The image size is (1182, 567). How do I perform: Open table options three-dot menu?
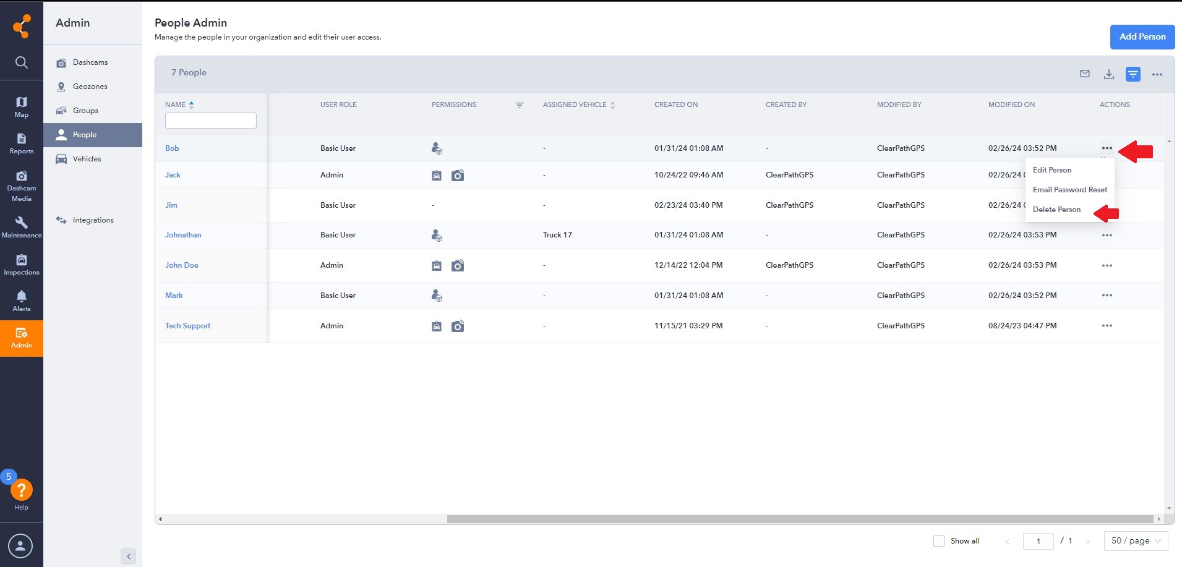(x=1157, y=74)
